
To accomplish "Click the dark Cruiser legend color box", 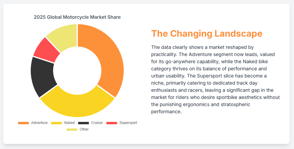I will click(x=83, y=123).
